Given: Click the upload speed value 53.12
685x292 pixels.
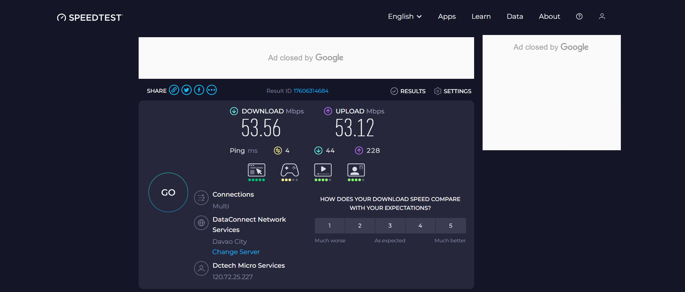Looking at the screenshot, I should (355, 128).
